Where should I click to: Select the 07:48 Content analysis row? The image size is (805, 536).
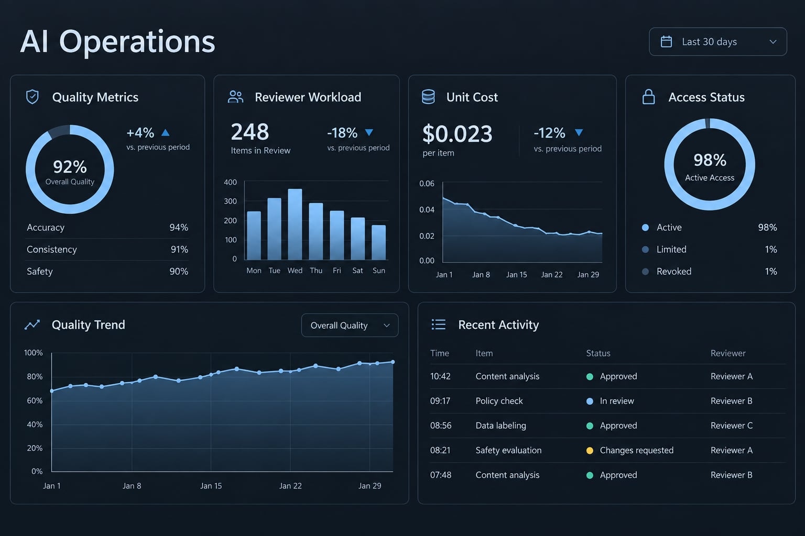pos(607,475)
